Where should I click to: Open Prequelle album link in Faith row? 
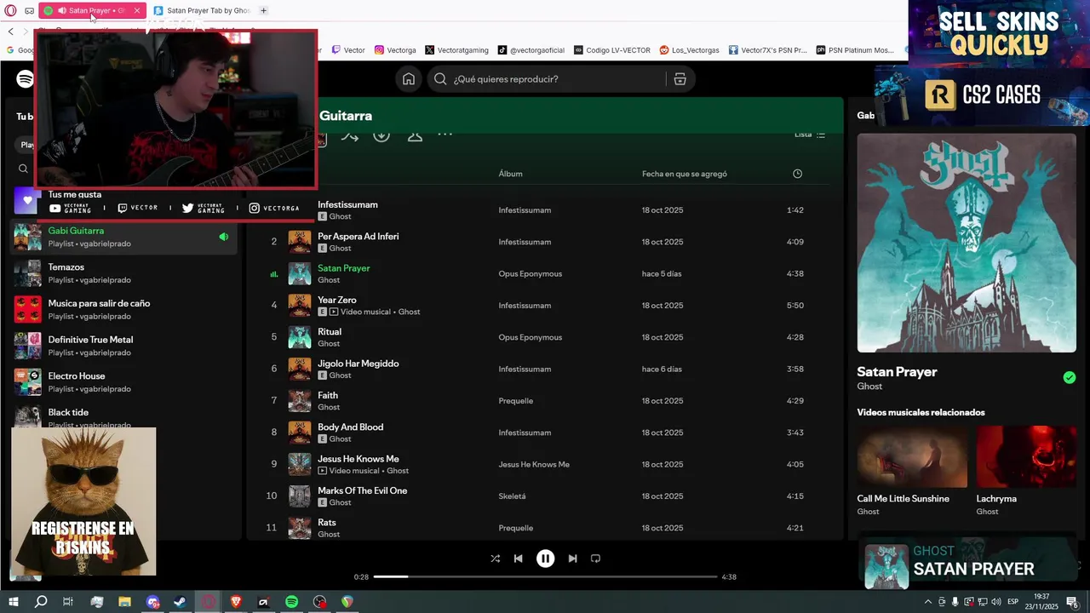[x=515, y=401]
